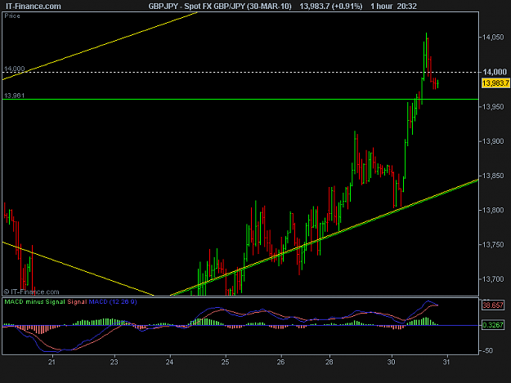Click date label 25 on time axis
The width and height of the screenshot is (511, 383).
pyautogui.click(x=225, y=362)
